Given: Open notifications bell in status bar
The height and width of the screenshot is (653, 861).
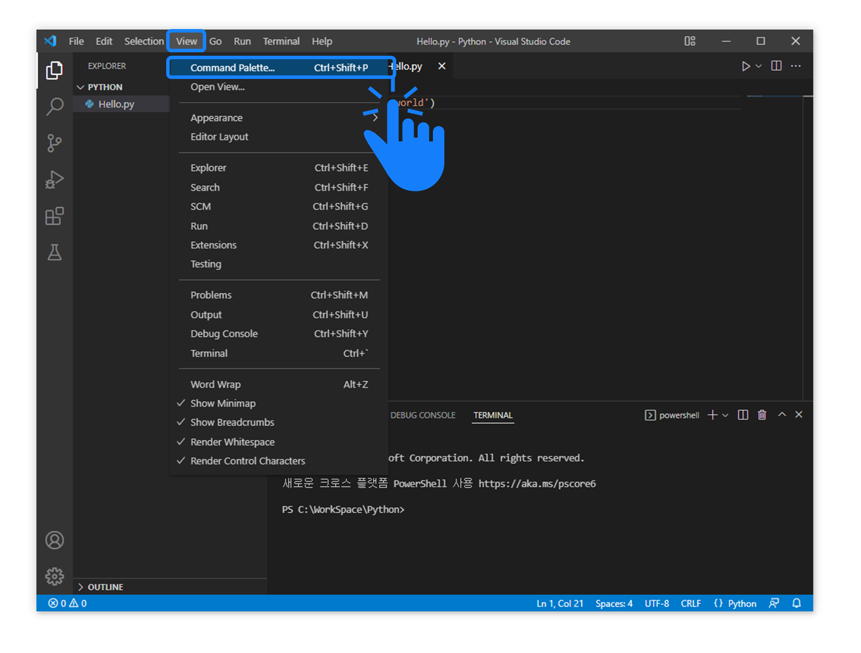Looking at the screenshot, I should tap(797, 603).
